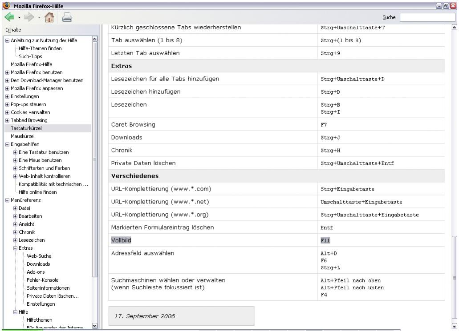This screenshot has width=459, height=331.
Task: Click the Inhalte panel heading
Action: [x=13, y=30]
